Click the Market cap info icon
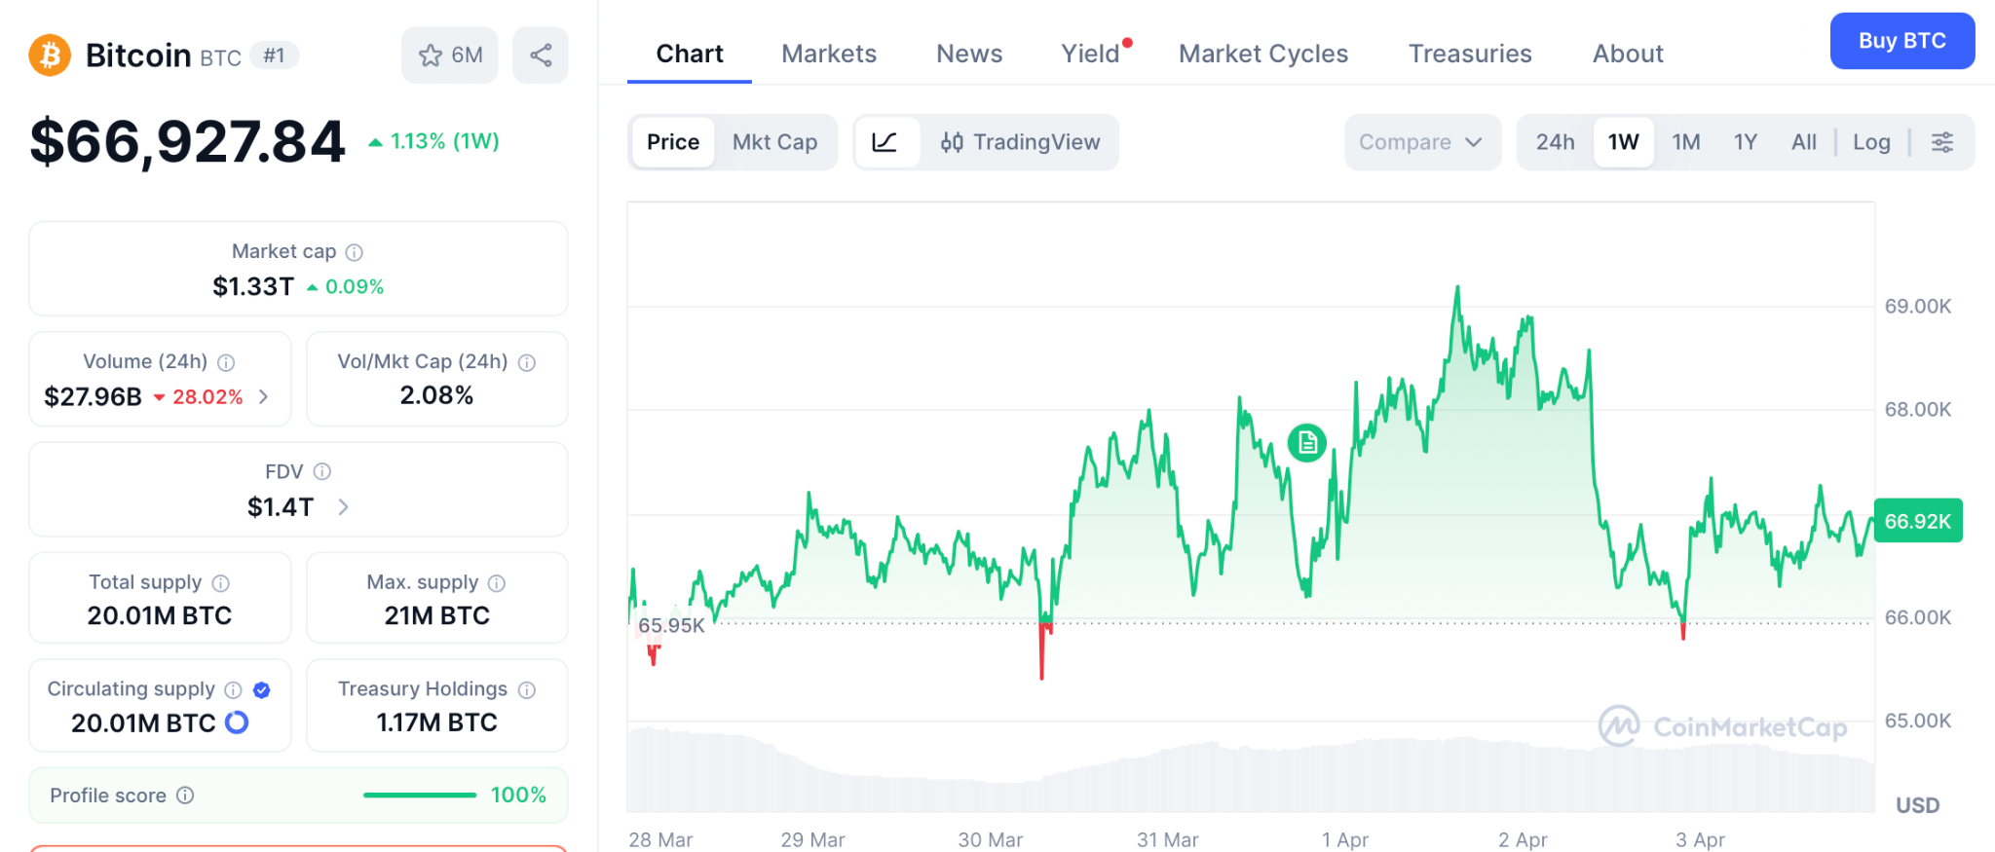Viewport: 1995px width, 852px height. (355, 252)
